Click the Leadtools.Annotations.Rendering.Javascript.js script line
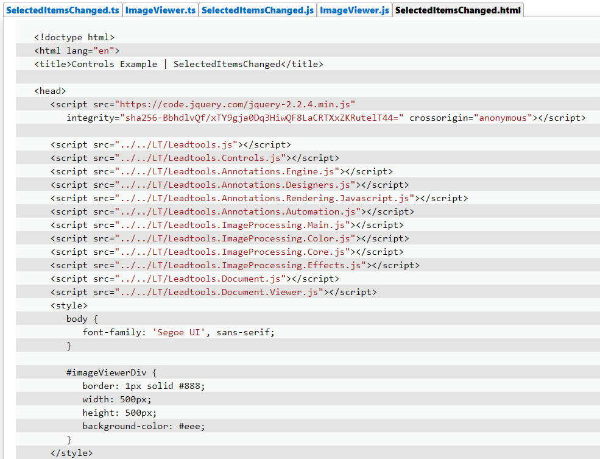Viewport: 600px width, 459px height. pos(259,198)
